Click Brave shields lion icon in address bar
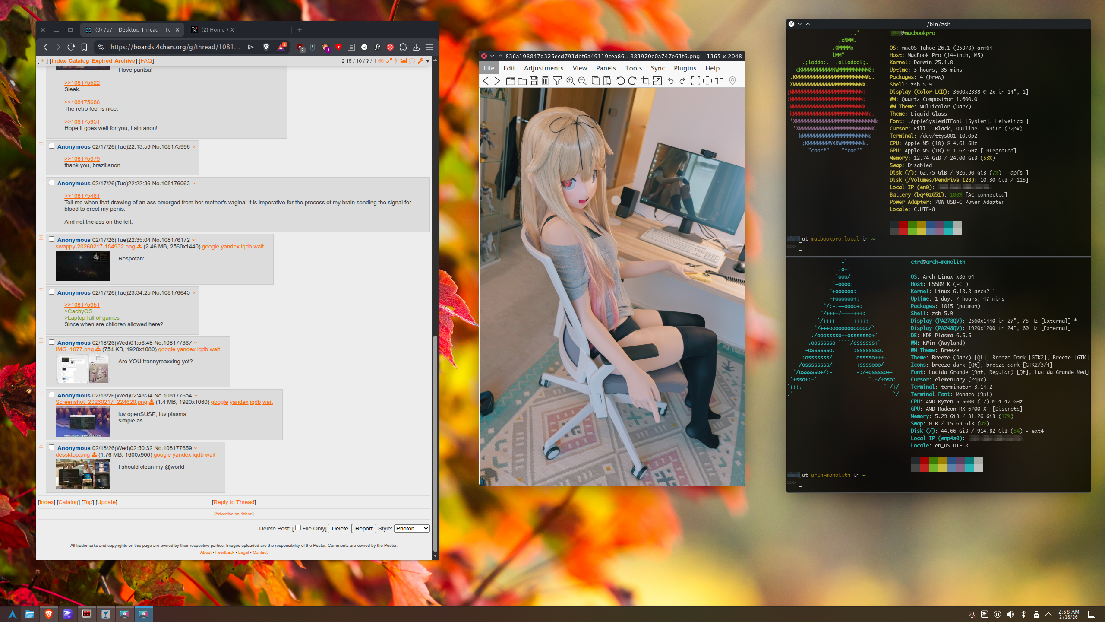This screenshot has width=1105, height=622. (x=266, y=47)
